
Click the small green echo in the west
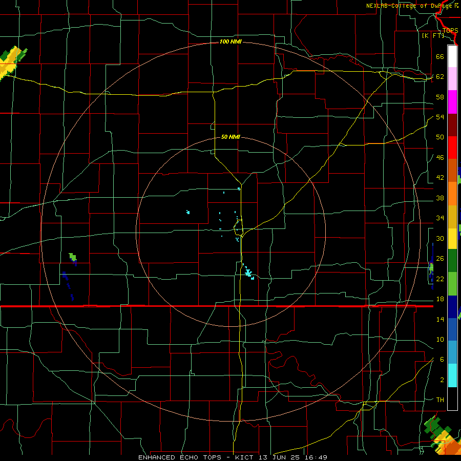coord(72,257)
